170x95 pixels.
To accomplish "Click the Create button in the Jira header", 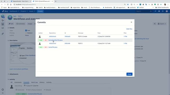I will pyautogui.click(x=40, y=11).
